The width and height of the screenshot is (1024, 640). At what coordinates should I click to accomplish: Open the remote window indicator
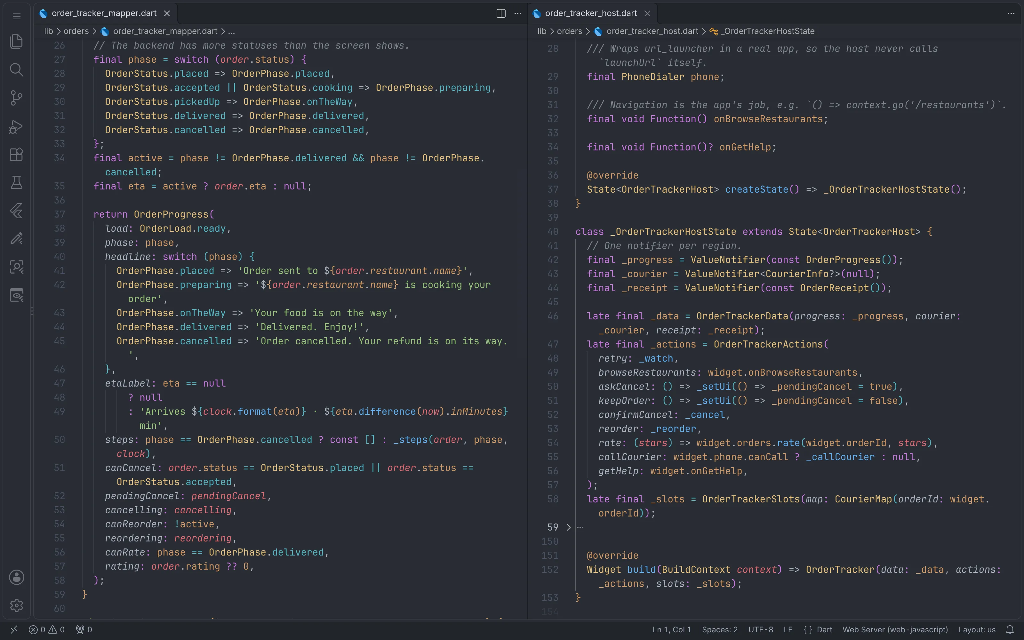pos(14,629)
